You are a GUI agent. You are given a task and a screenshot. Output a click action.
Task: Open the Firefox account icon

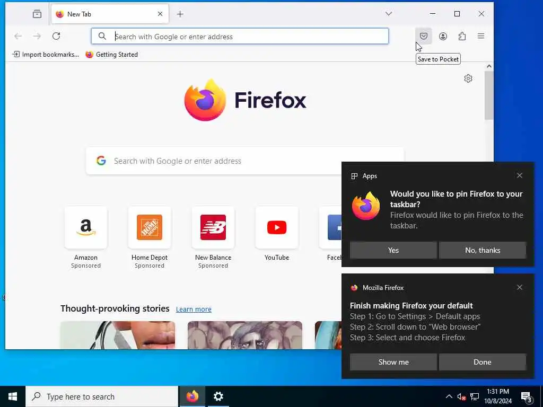click(x=443, y=36)
